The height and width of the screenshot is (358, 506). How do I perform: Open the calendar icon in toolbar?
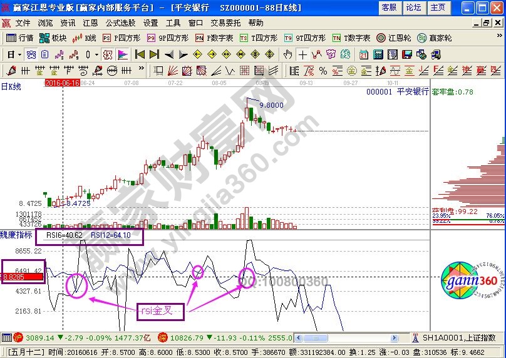click(x=364, y=54)
